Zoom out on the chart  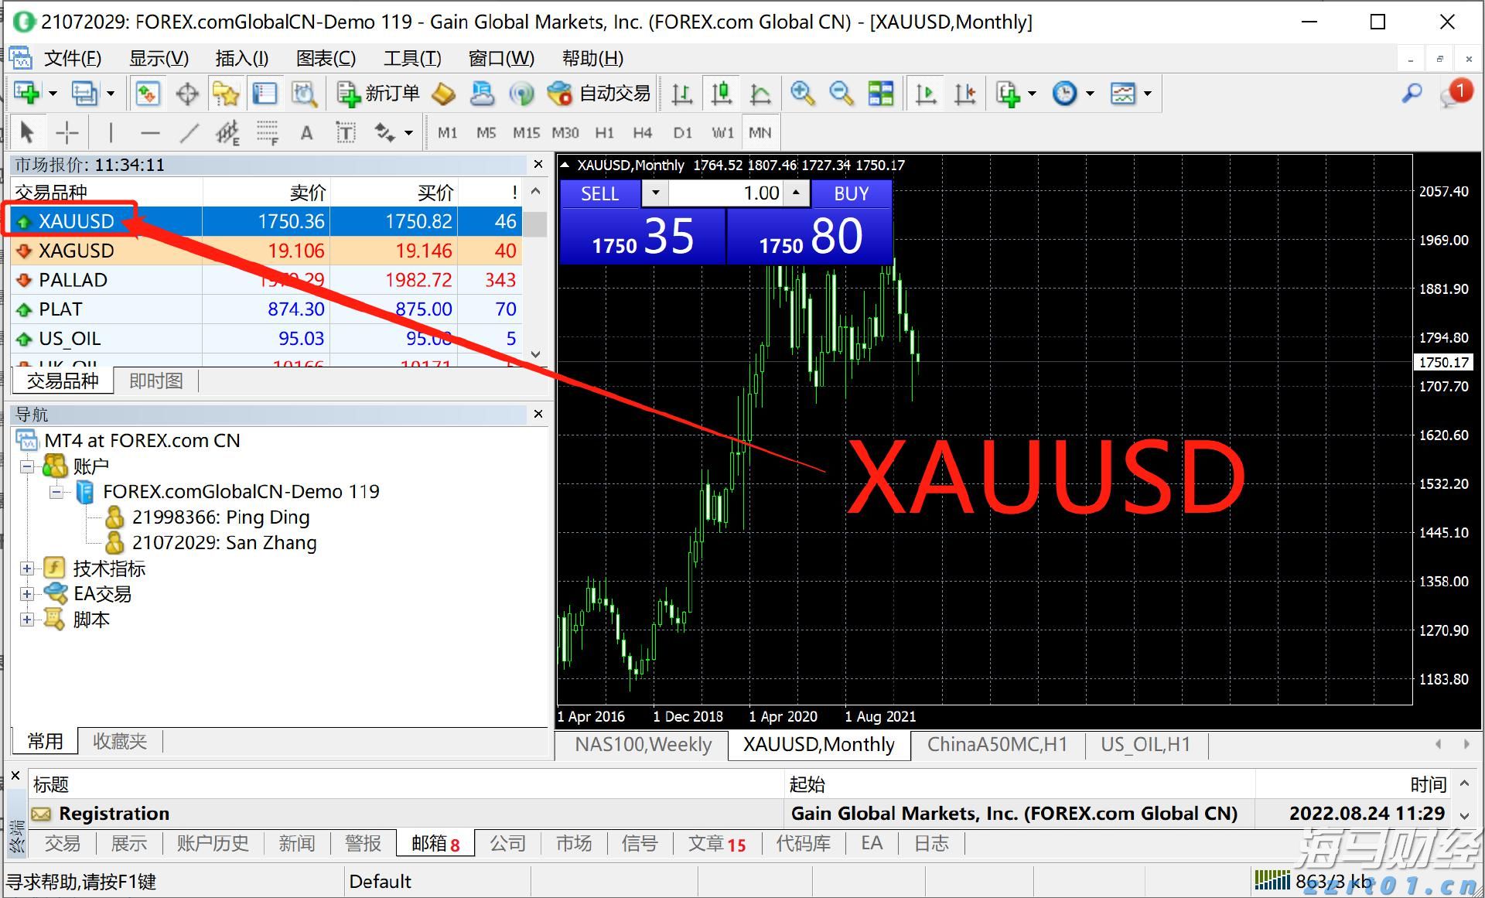[x=841, y=93]
